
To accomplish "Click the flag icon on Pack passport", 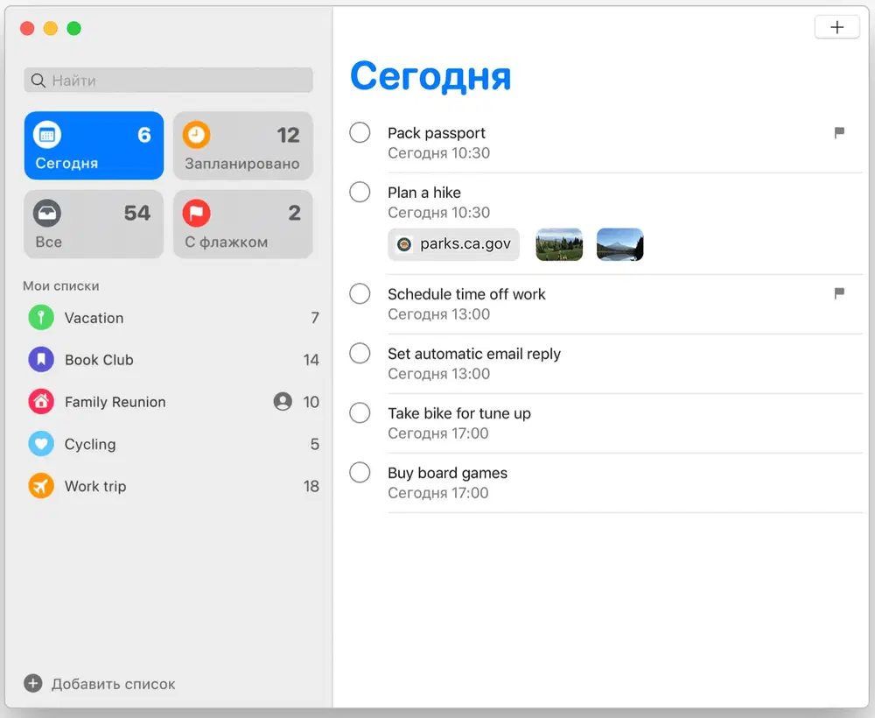I will pos(839,133).
